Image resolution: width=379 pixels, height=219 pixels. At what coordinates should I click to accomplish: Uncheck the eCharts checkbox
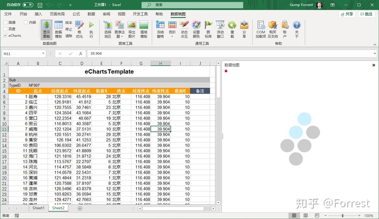(5, 35)
